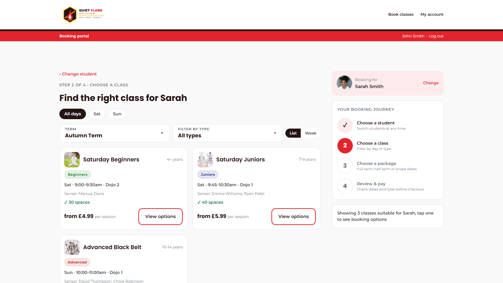The height and width of the screenshot is (283, 503).
Task: Click the Saturday Beginners class thumbnail
Action: click(x=72, y=160)
